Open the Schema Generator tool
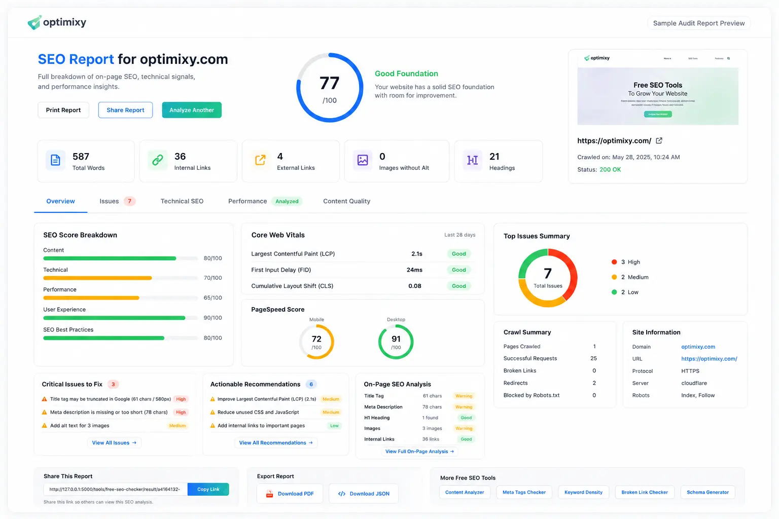The width and height of the screenshot is (779, 519). coord(707,492)
